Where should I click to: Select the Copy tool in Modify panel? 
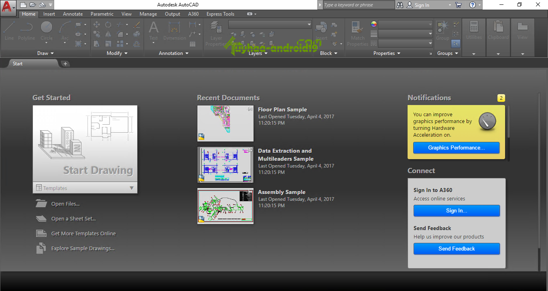97,34
